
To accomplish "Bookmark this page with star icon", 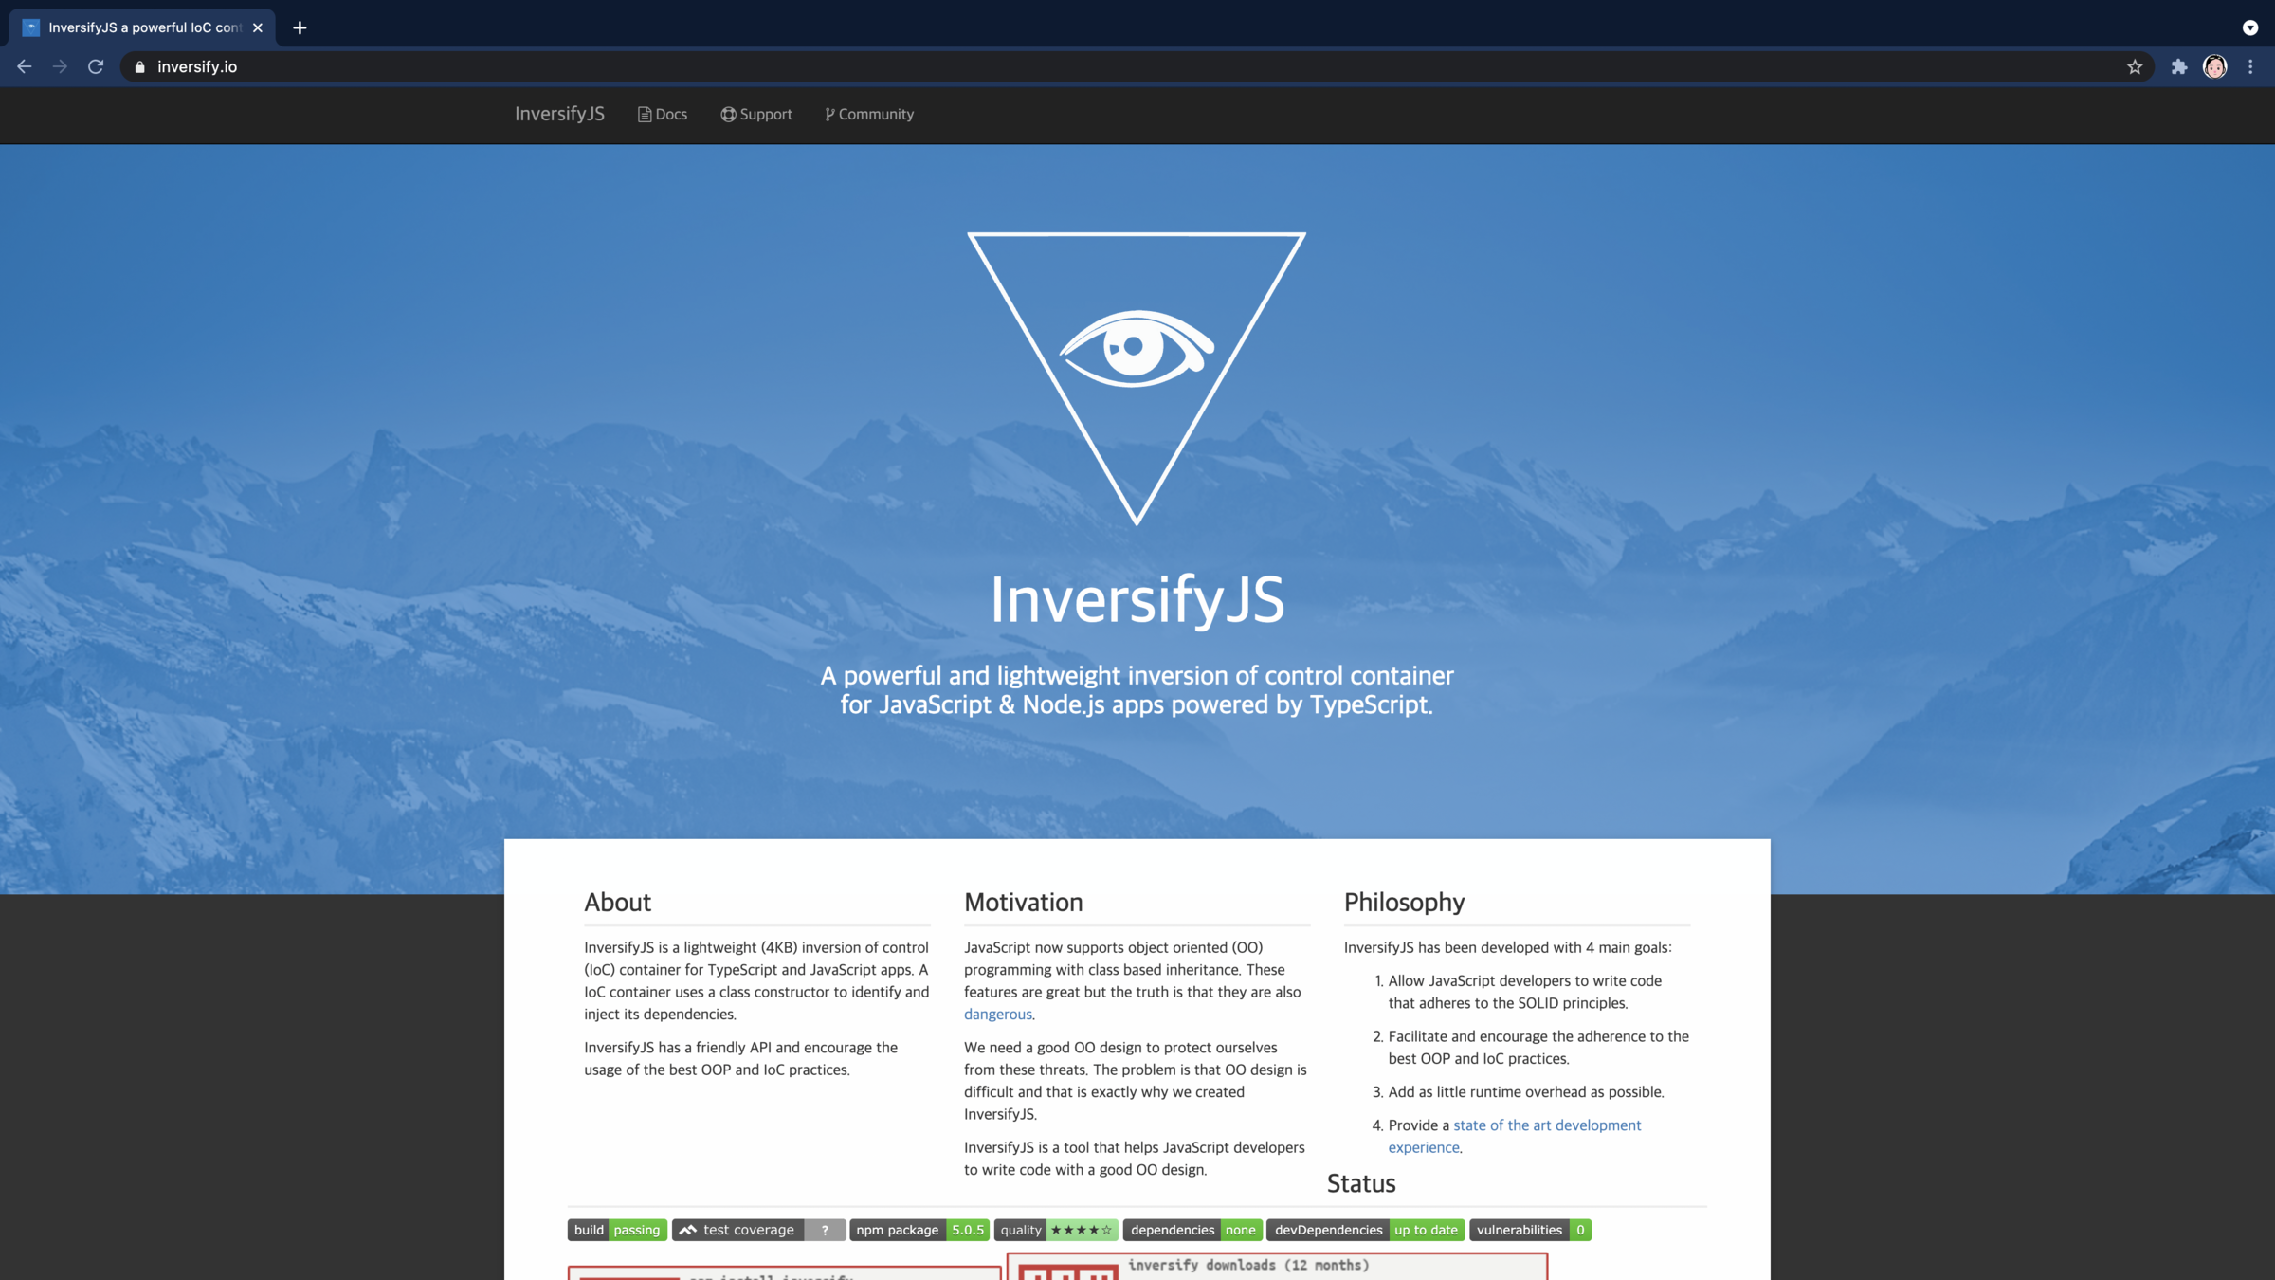I will pyautogui.click(x=2135, y=66).
